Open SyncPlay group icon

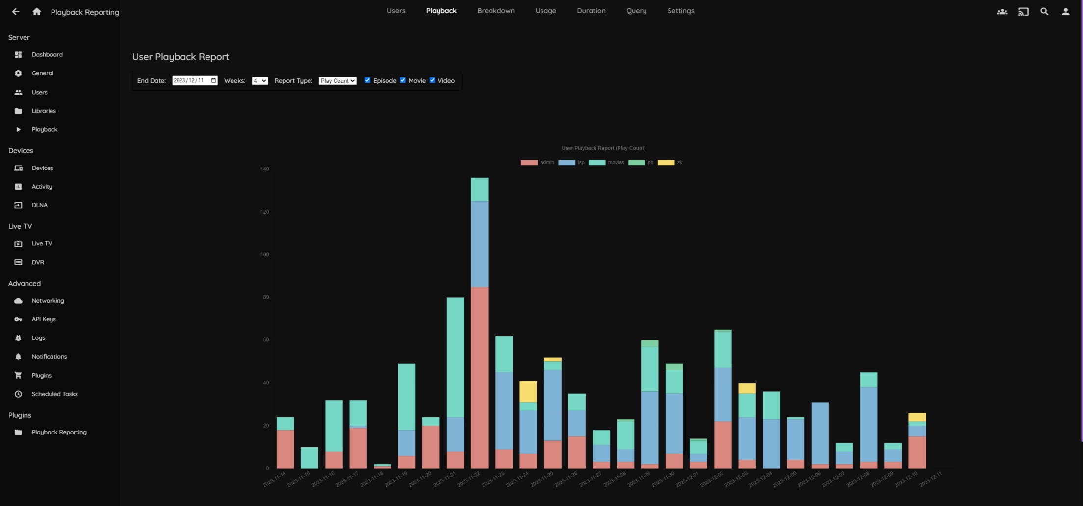[x=1002, y=12]
